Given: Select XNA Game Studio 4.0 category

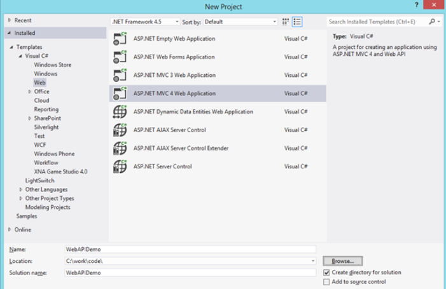Looking at the screenshot, I should pyautogui.click(x=60, y=171).
